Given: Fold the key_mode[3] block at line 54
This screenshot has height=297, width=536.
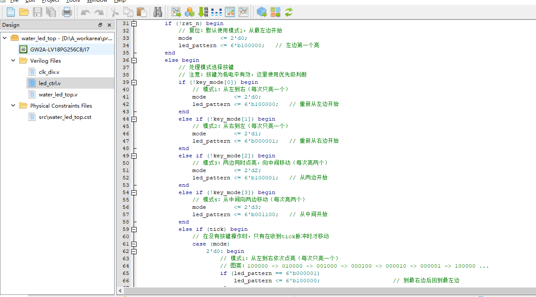Looking at the screenshot, I should coord(134,192).
